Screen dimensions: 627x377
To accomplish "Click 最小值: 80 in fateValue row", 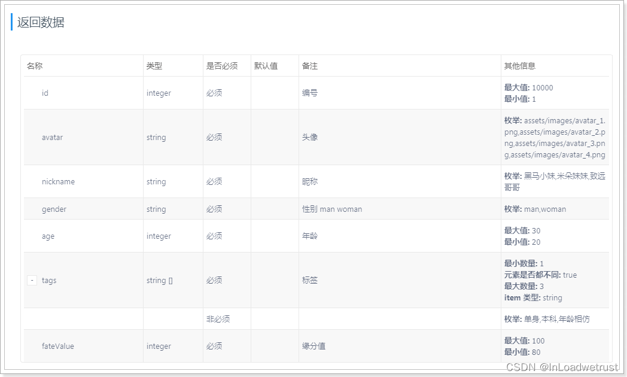I will click(x=522, y=352).
